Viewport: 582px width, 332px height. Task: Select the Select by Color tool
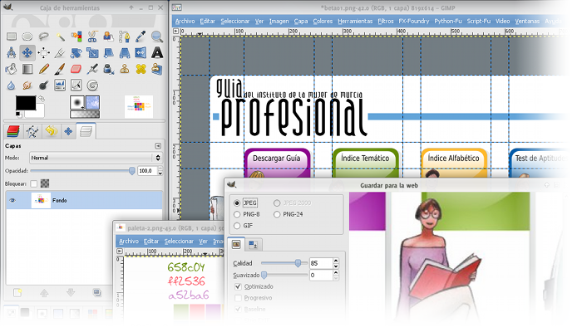point(76,37)
